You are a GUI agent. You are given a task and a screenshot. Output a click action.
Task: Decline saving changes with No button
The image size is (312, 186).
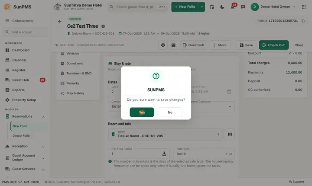(x=170, y=112)
